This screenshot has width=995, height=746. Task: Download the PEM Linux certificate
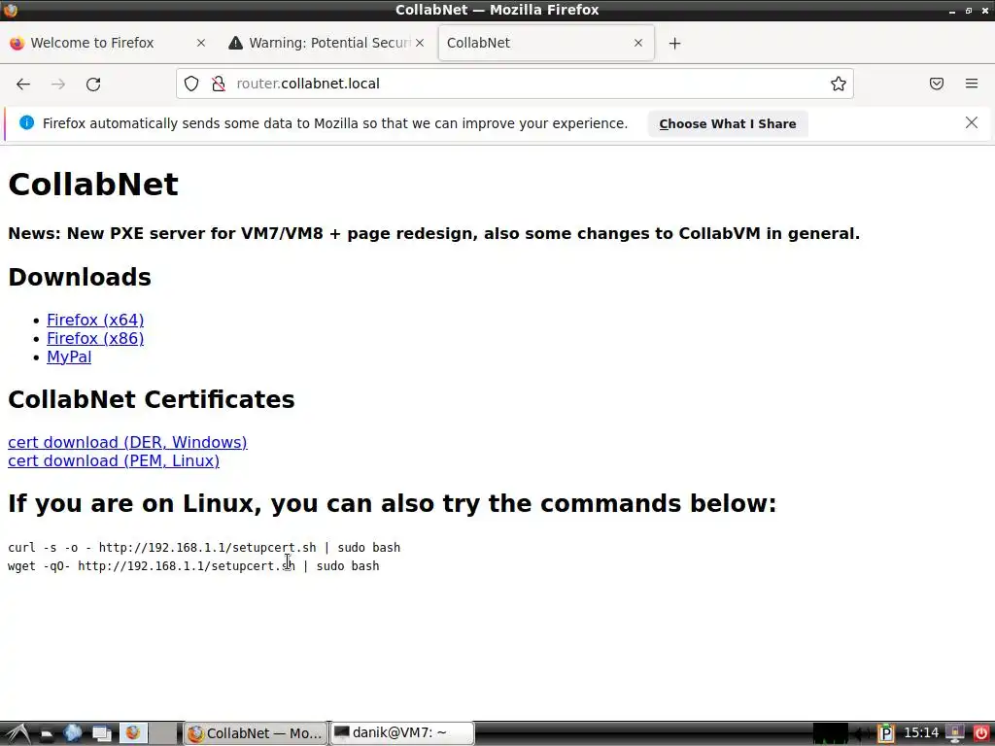tap(114, 460)
